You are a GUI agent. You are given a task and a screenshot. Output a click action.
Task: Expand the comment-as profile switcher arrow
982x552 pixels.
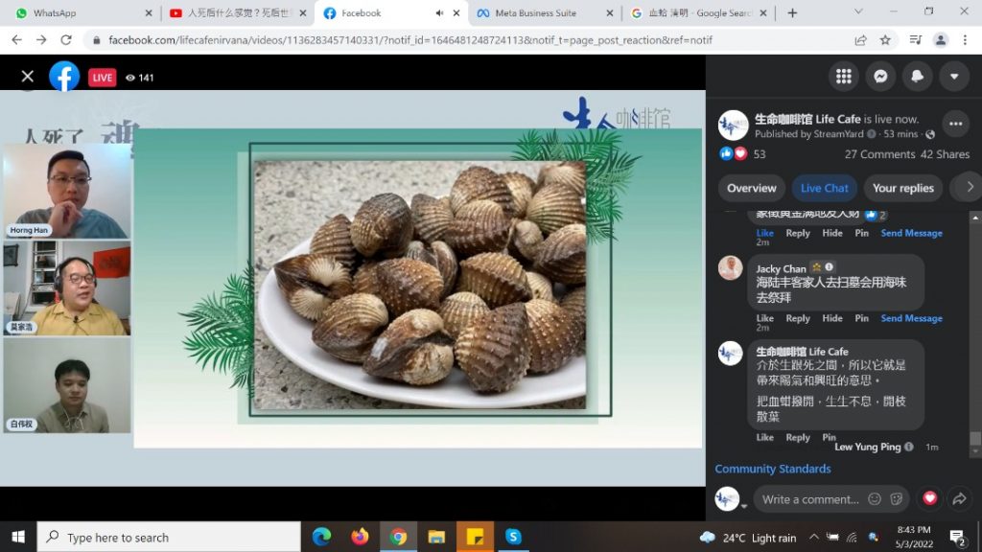(743, 505)
